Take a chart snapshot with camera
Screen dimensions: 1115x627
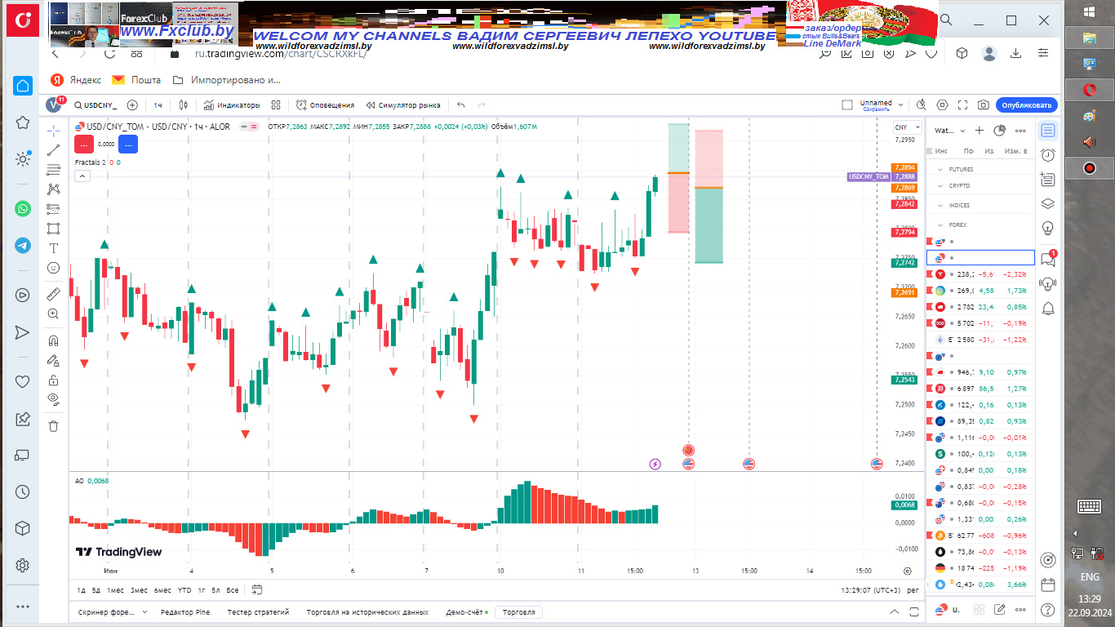(984, 105)
